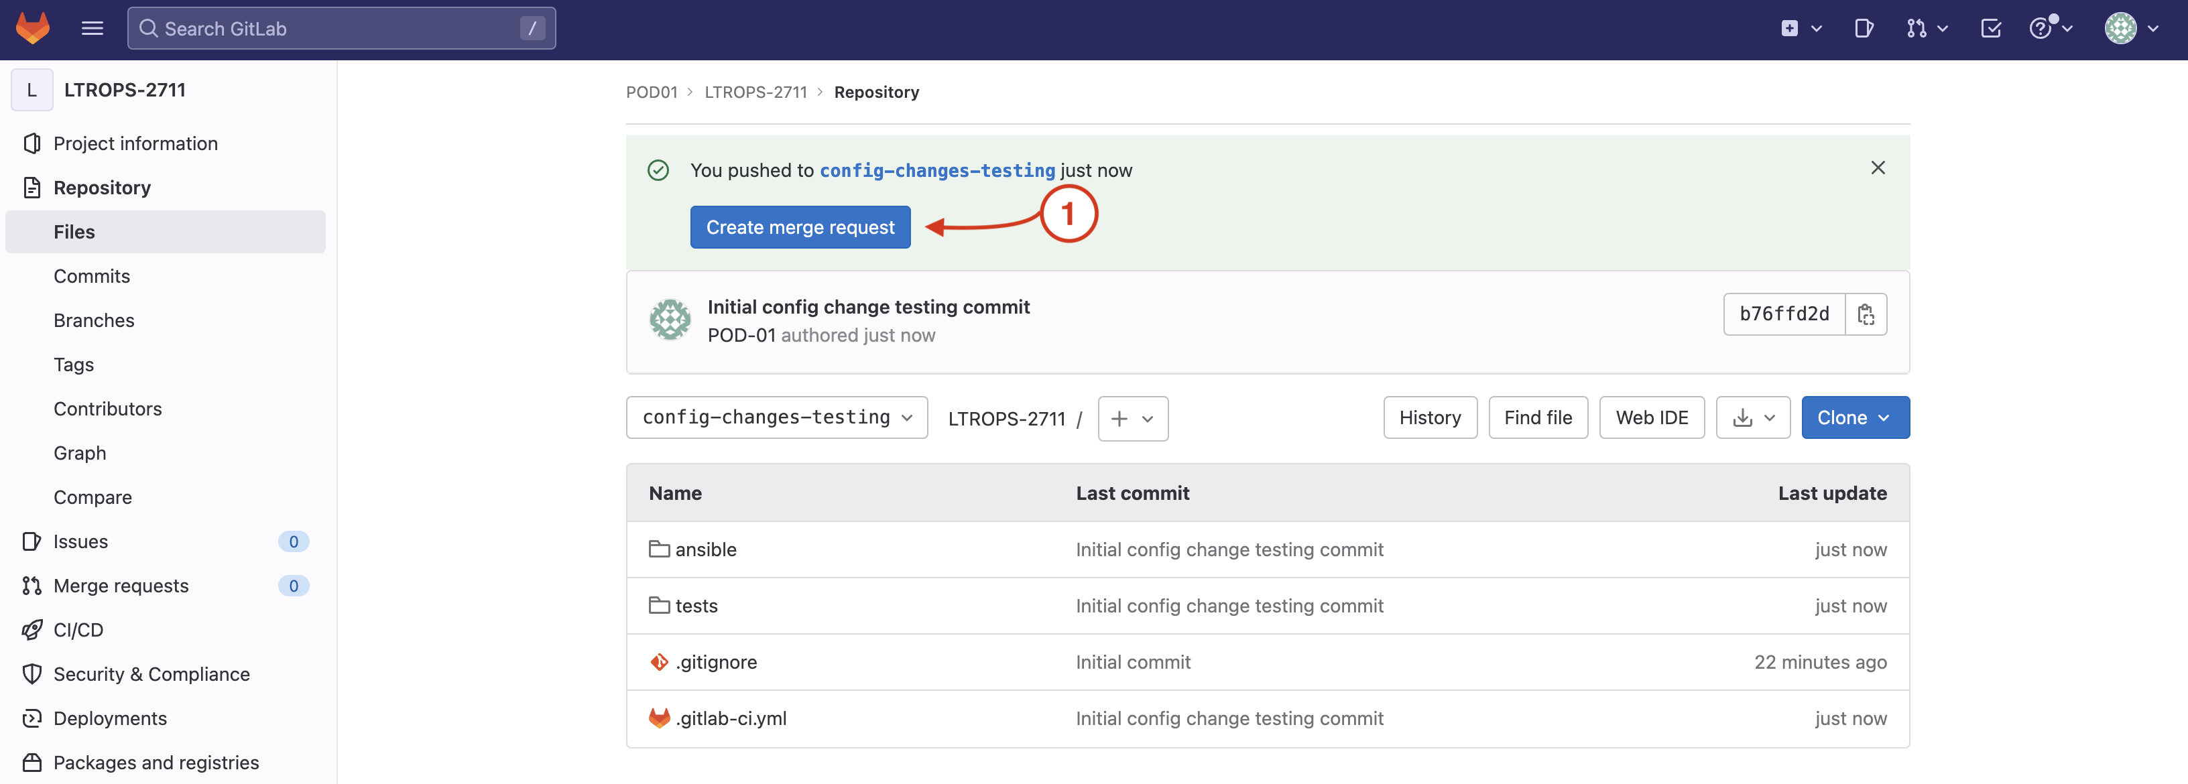Image resolution: width=2188 pixels, height=784 pixels.
Task: Click LTROPS-2711 path root link
Action: [x=1006, y=419]
